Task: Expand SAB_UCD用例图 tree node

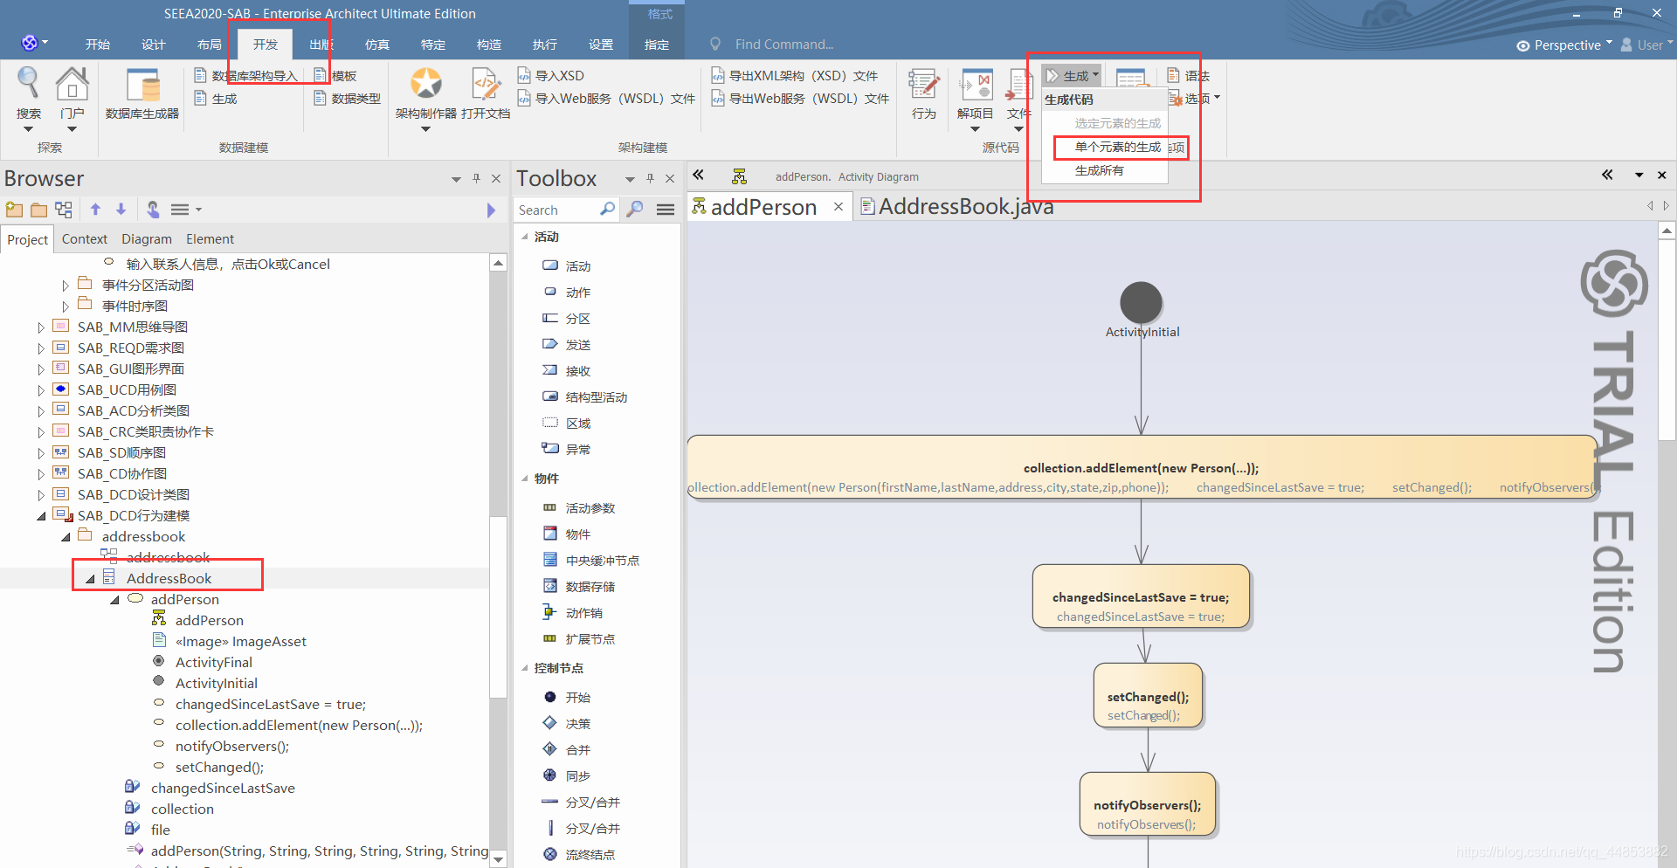Action: coord(40,390)
